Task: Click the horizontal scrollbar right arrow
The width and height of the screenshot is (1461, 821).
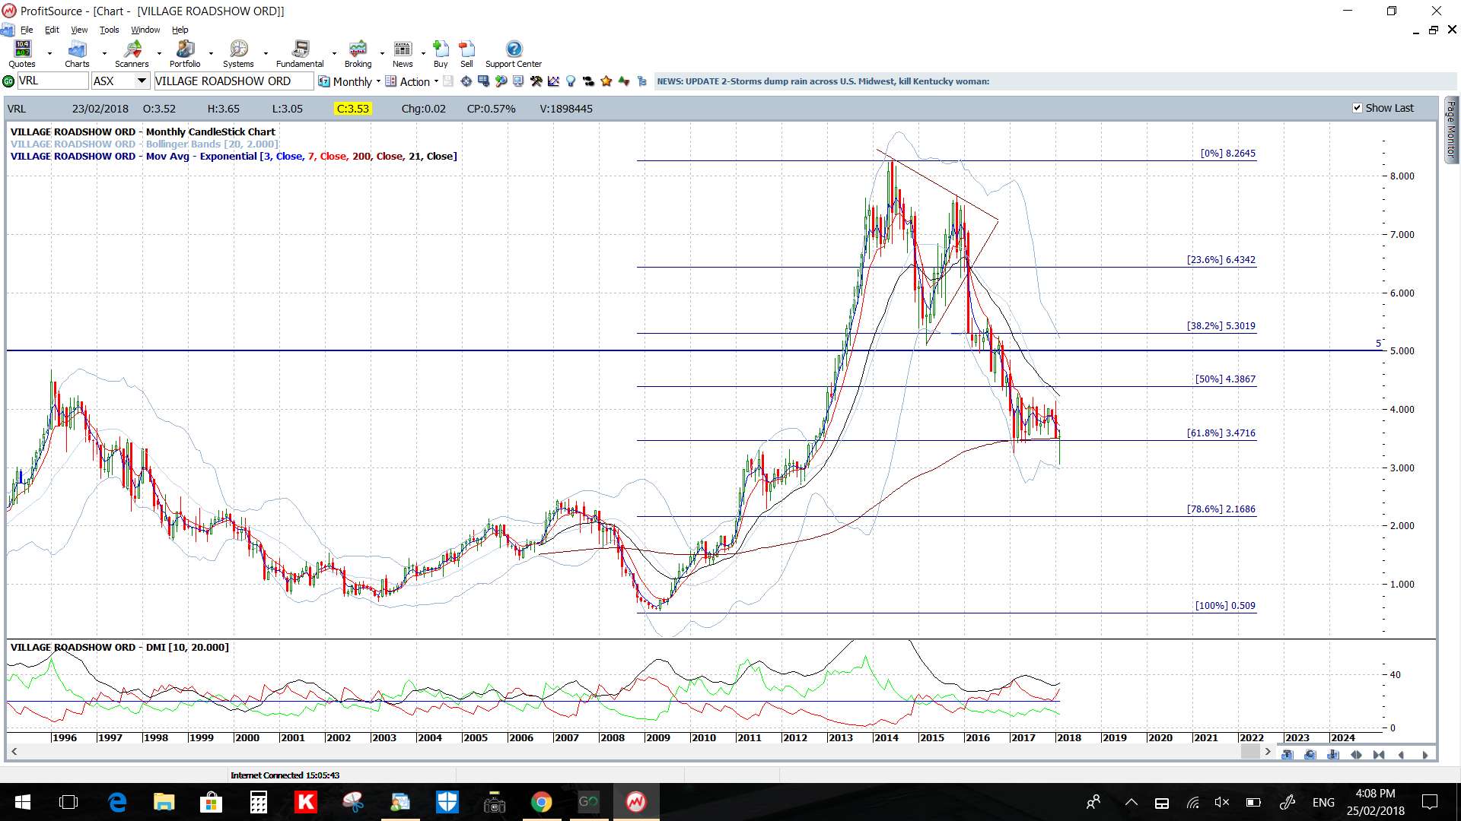Action: pos(1268,752)
